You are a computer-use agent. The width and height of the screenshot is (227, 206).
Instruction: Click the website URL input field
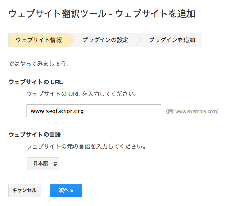(94, 111)
